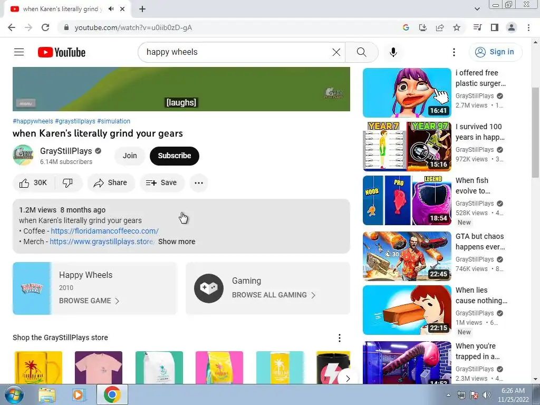The width and height of the screenshot is (540, 405).
Task: Save video to a playlist
Action: (x=161, y=183)
